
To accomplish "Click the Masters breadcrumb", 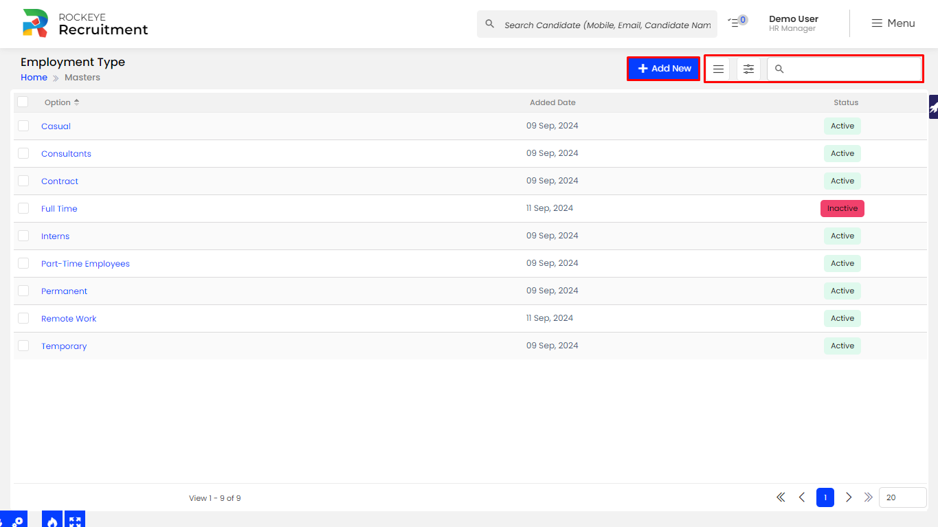I will [x=82, y=78].
